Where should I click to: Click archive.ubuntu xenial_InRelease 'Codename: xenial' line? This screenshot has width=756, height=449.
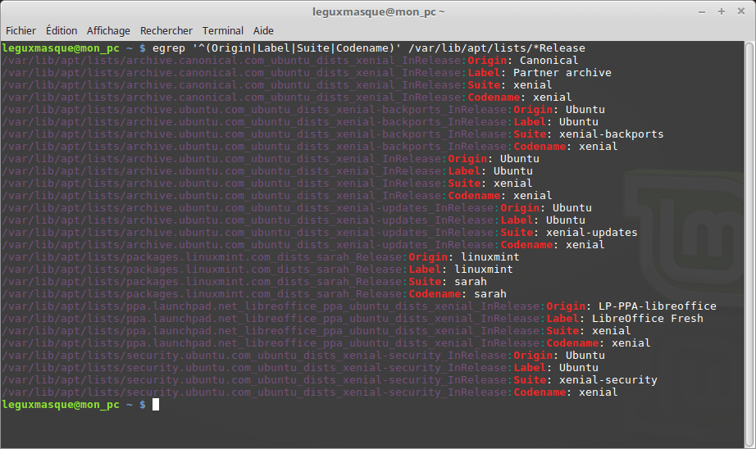[277, 196]
